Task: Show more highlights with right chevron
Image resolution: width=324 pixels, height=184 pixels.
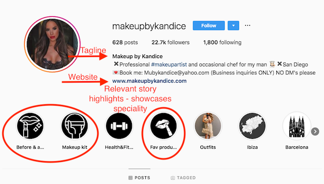Action: tap(315, 131)
